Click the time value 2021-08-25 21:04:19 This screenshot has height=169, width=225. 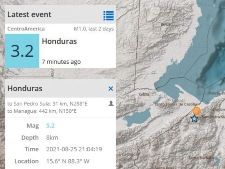tap(74, 149)
